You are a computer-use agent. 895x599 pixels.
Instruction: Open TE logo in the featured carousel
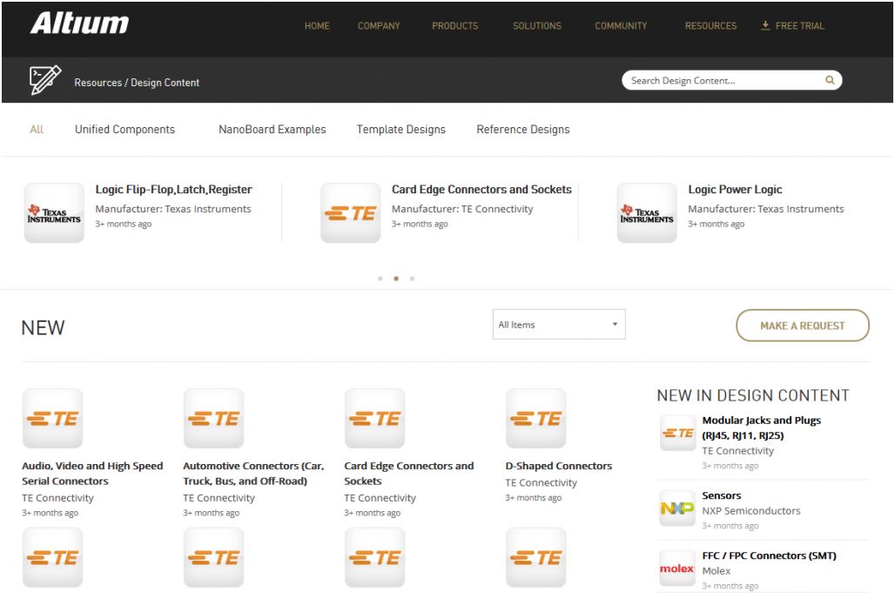tap(351, 213)
